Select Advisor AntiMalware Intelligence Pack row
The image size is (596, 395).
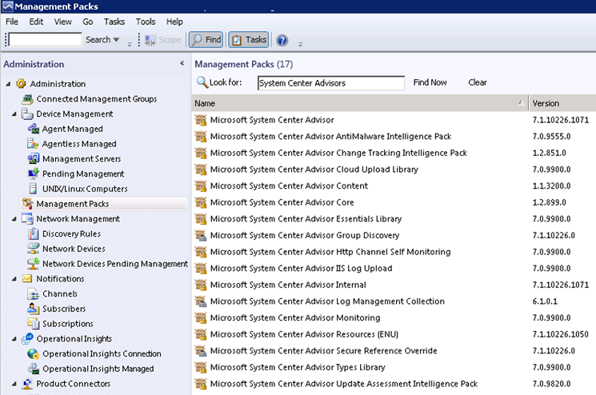click(394, 137)
